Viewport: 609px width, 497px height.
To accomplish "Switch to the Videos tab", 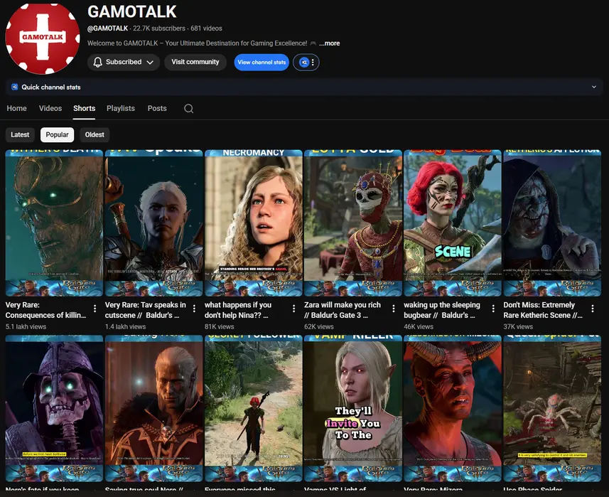I will tap(50, 108).
